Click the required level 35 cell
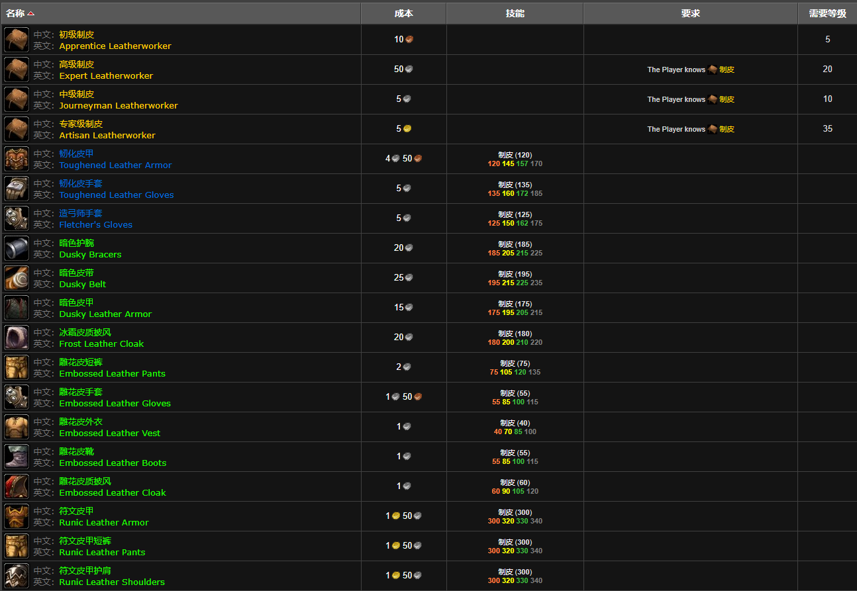Screen dimensions: 857x591 827,129
